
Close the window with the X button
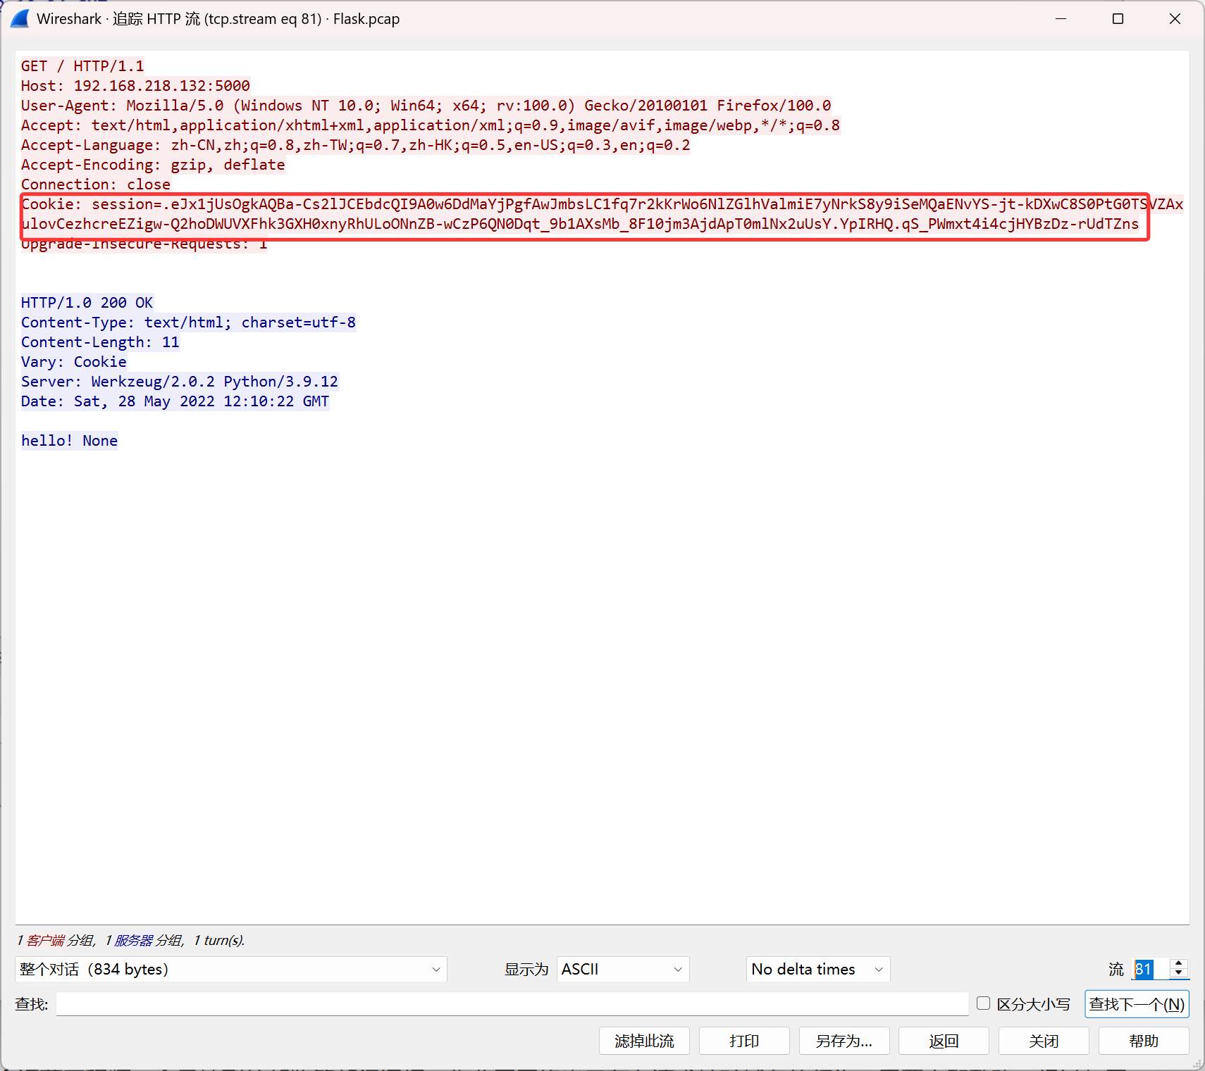1175,18
